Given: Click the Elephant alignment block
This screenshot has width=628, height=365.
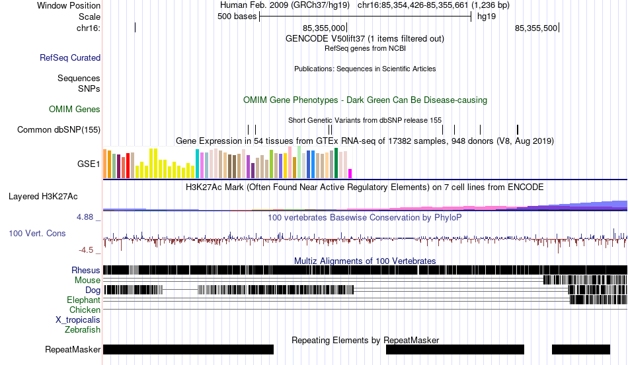Looking at the screenshot, I should pos(598,300).
